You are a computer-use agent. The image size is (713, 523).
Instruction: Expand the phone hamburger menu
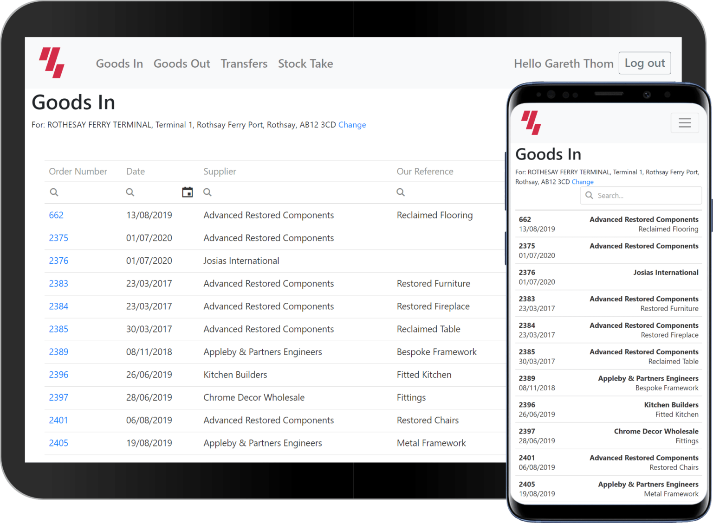tap(684, 123)
